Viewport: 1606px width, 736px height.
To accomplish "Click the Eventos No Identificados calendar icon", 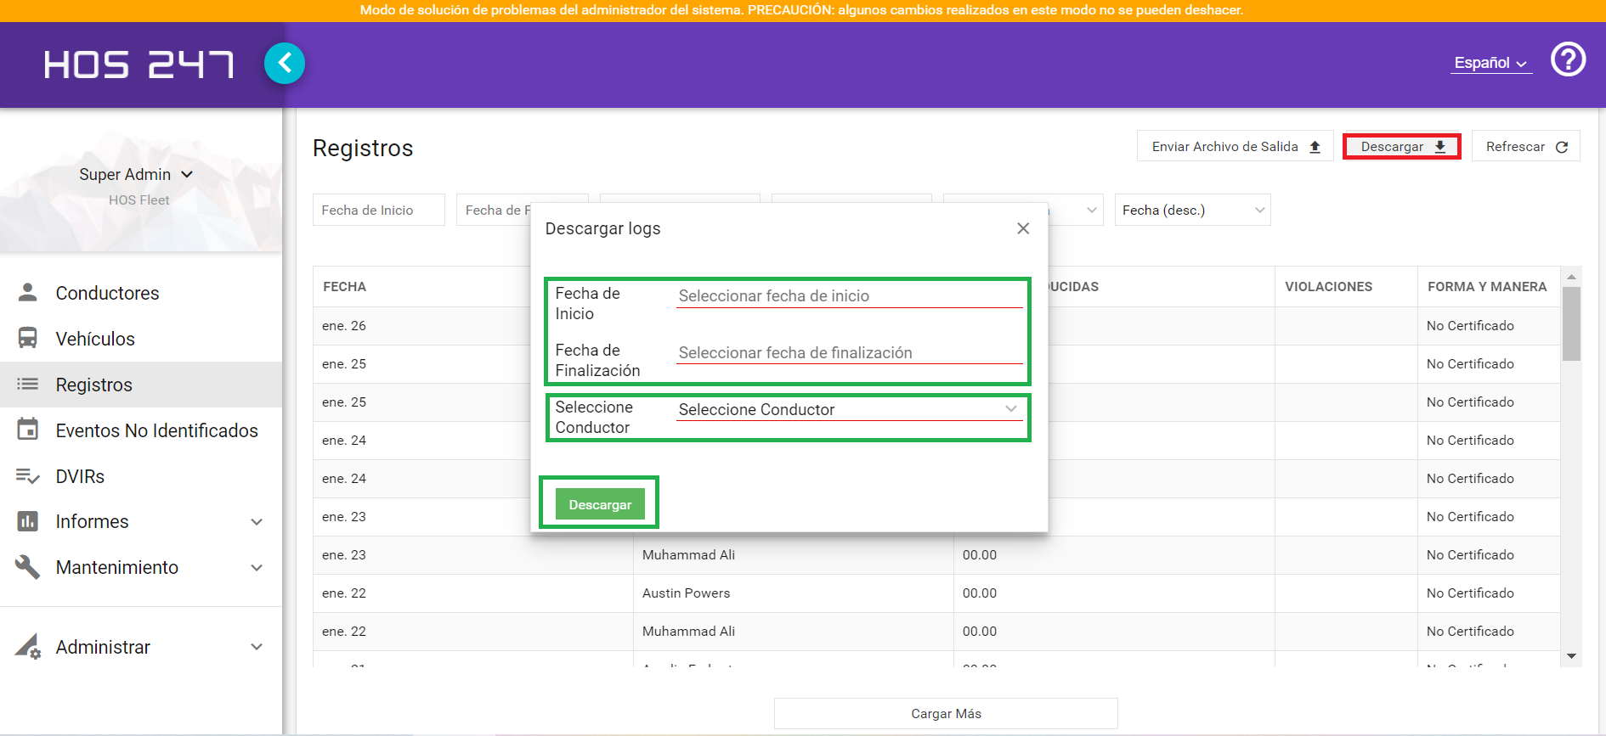I will click(28, 430).
